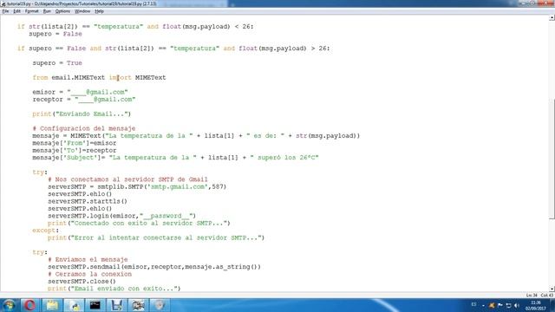
Task: Click the 'serverSMTP.sendmail(' line
Action: [x=154, y=267]
